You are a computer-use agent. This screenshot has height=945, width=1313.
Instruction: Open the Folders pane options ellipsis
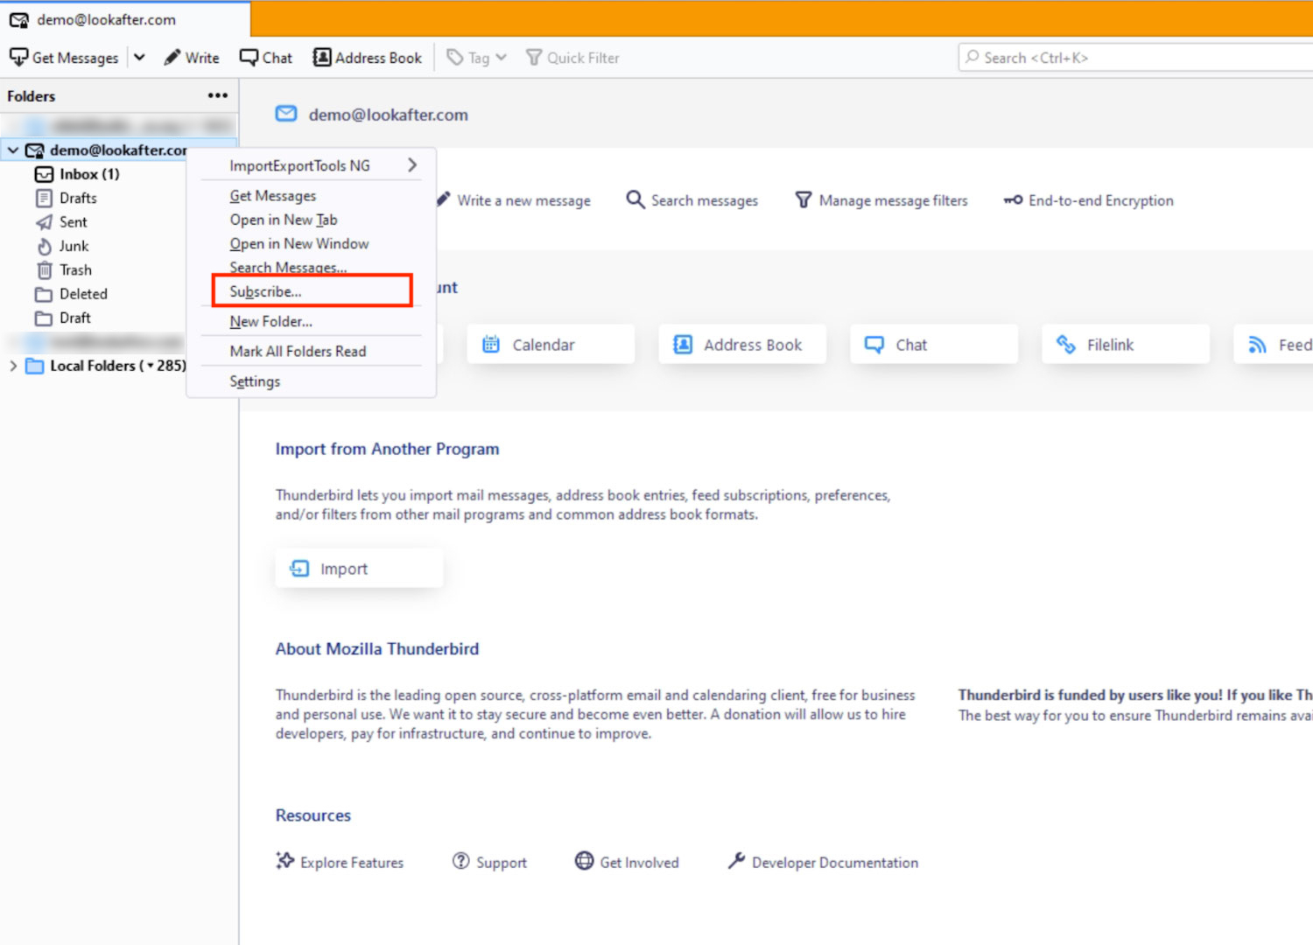click(x=218, y=95)
